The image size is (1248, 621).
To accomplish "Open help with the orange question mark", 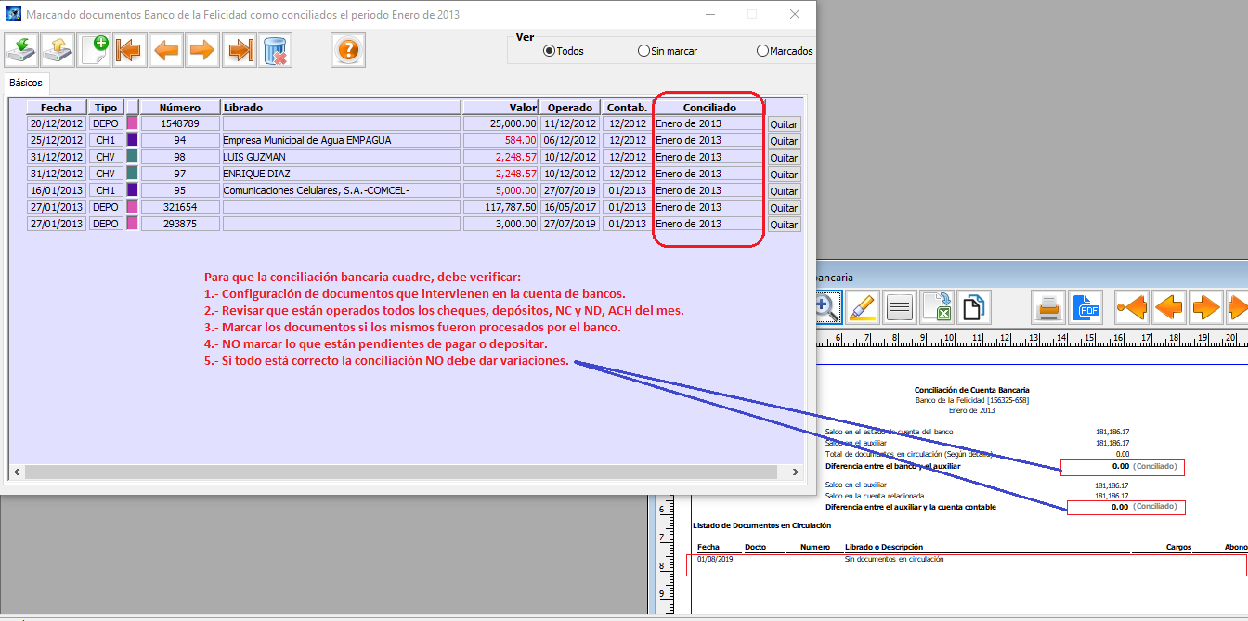I will 348,49.
